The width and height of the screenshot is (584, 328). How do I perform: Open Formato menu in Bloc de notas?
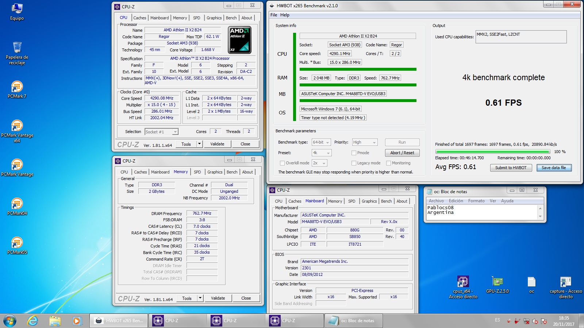pyautogui.click(x=476, y=201)
